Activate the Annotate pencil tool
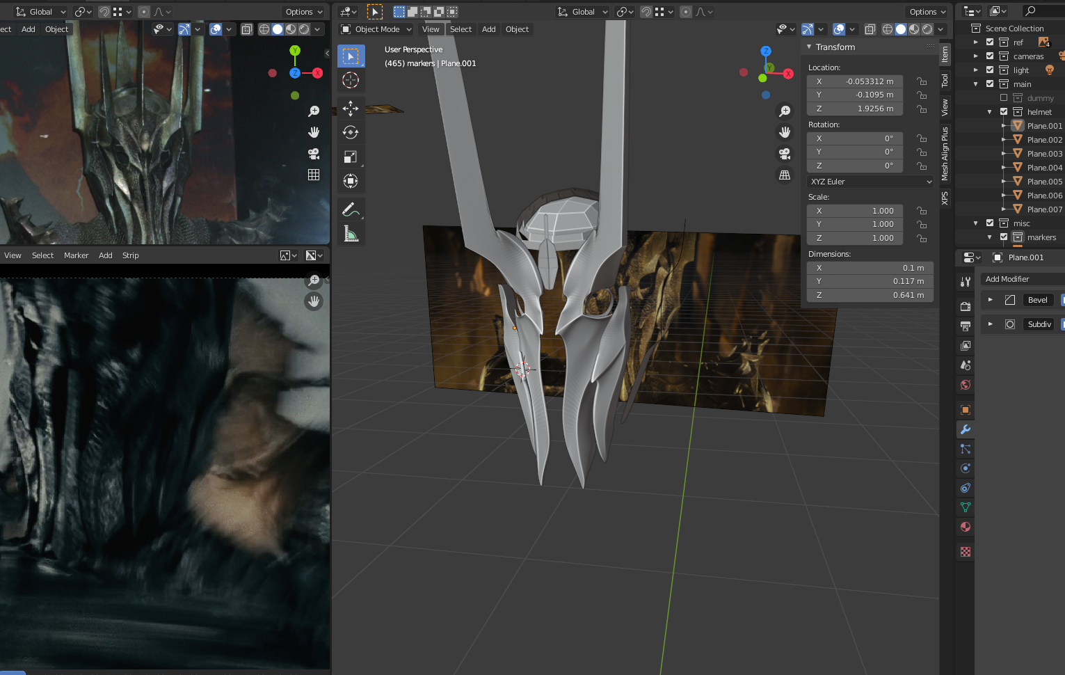 point(351,209)
